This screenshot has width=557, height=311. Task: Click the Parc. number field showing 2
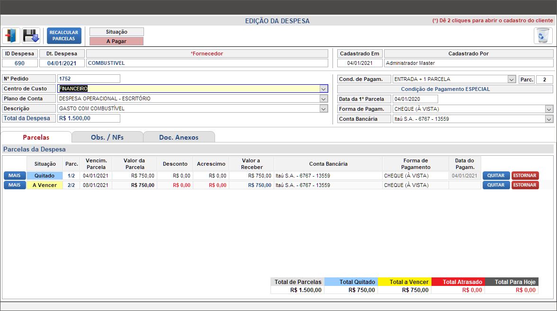[x=545, y=80]
